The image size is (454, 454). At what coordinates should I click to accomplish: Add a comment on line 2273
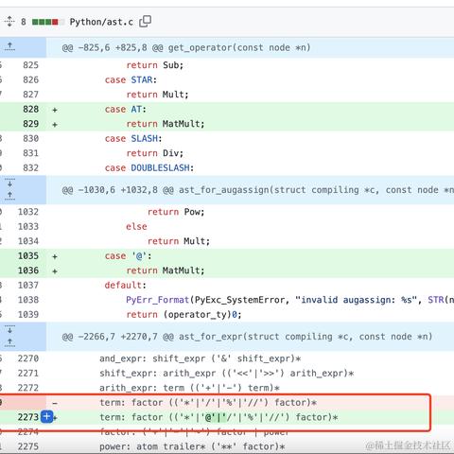[46, 417]
